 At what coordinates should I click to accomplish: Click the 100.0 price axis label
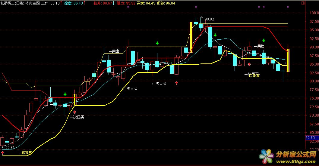click(x=314, y=13)
